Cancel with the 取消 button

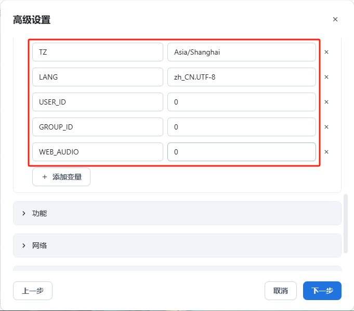point(281,291)
